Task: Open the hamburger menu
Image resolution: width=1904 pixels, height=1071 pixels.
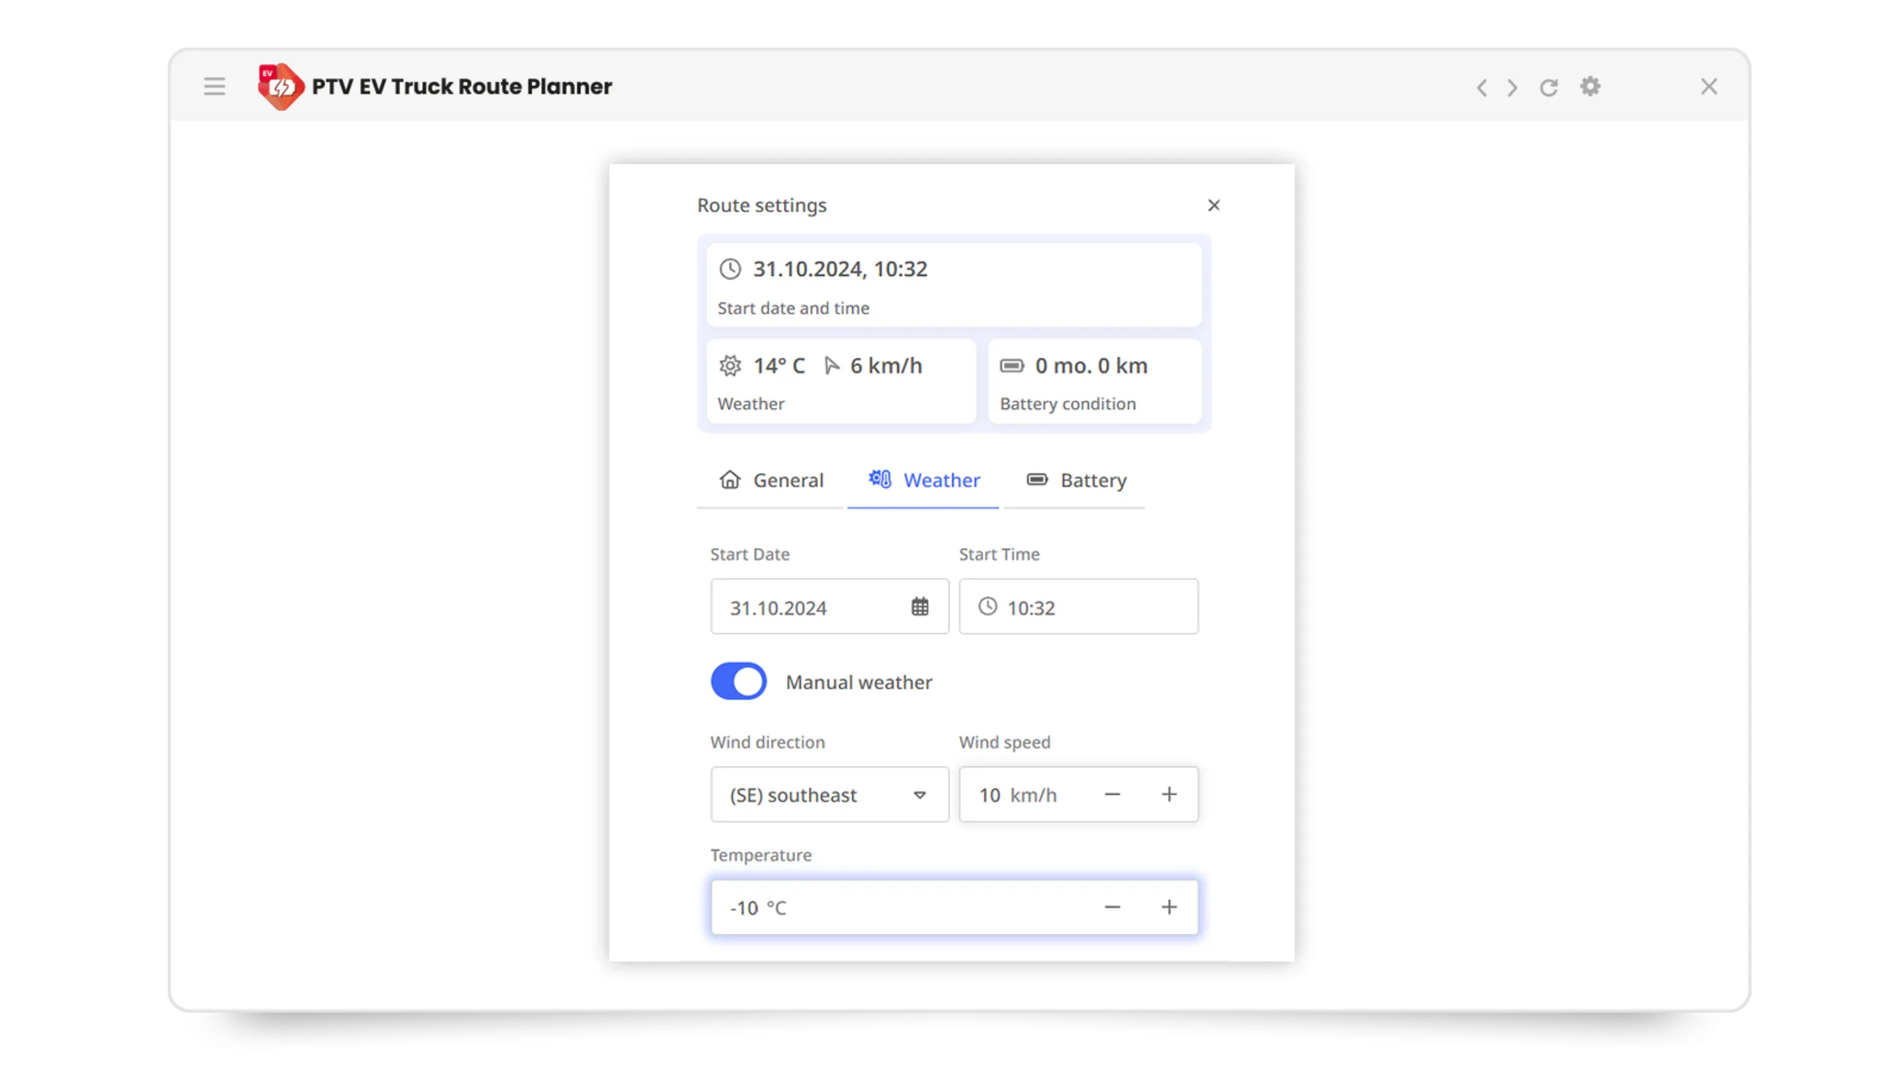Action: click(214, 87)
